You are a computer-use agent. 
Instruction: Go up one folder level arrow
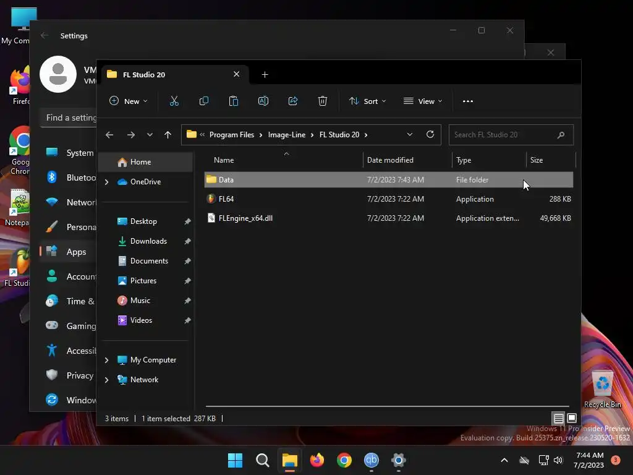click(168, 135)
